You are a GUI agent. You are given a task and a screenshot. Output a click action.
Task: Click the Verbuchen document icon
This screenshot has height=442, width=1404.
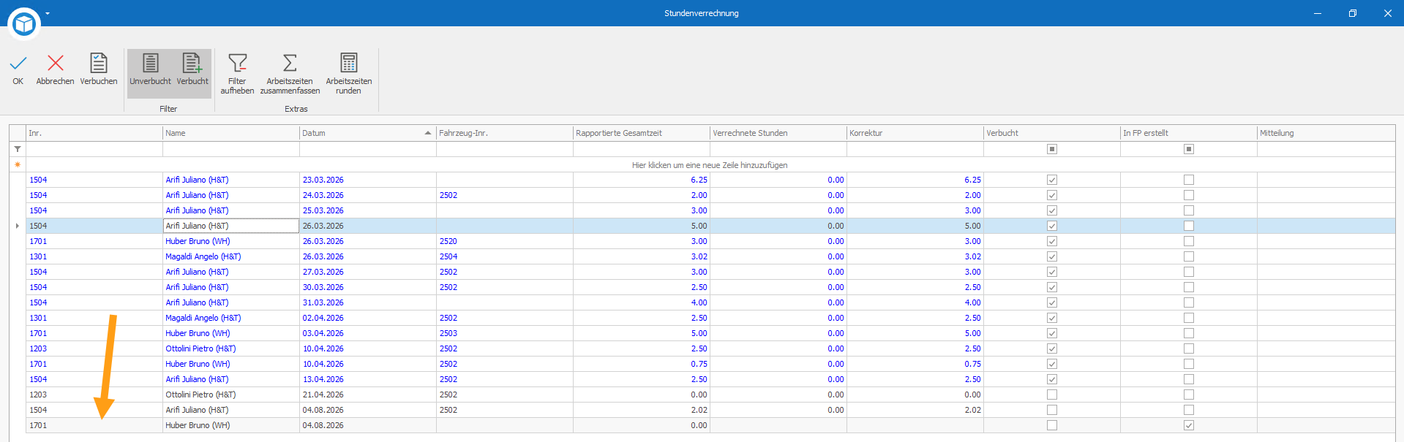point(99,64)
